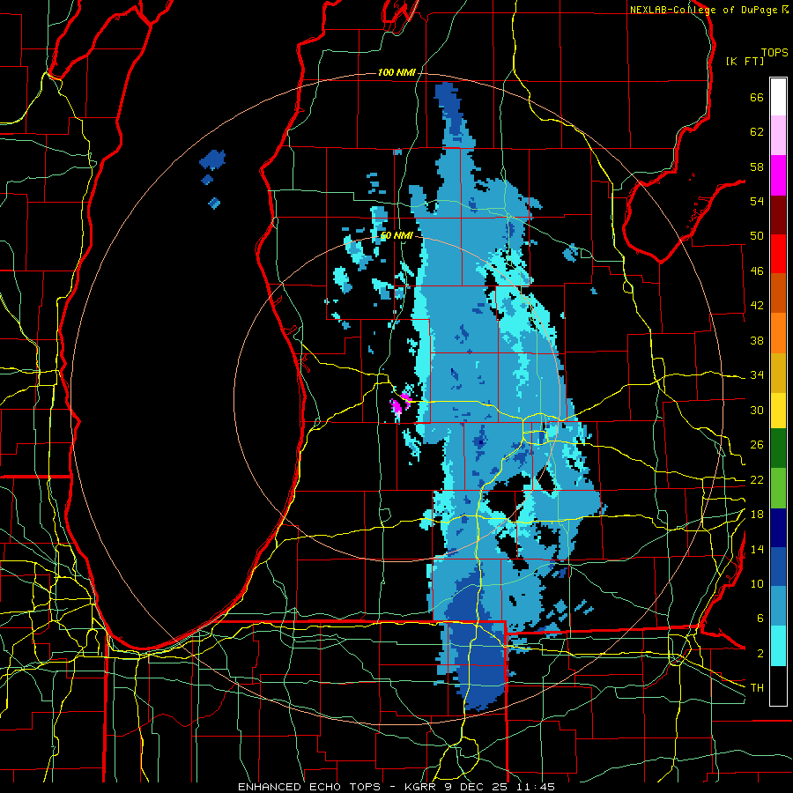
Task: Click the "KGRR" station ID in the caption
Action: 420,787
